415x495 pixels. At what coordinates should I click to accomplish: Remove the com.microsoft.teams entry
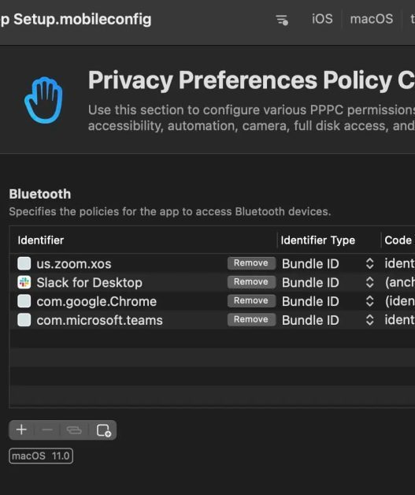click(x=251, y=320)
